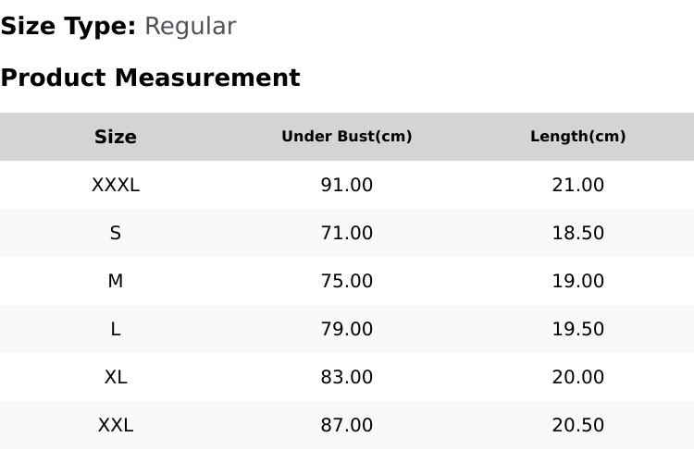Select the M size row label
This screenshot has width=694, height=449.
(116, 281)
